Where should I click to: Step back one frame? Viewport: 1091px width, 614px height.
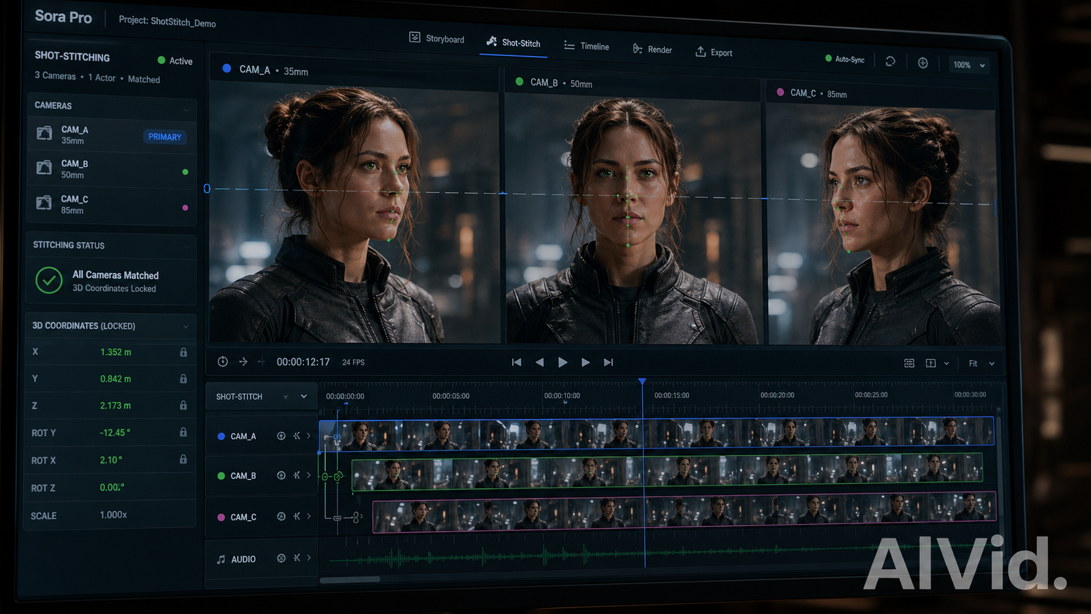pyautogui.click(x=539, y=362)
